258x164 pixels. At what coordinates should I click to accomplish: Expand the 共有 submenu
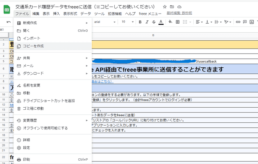53,58
